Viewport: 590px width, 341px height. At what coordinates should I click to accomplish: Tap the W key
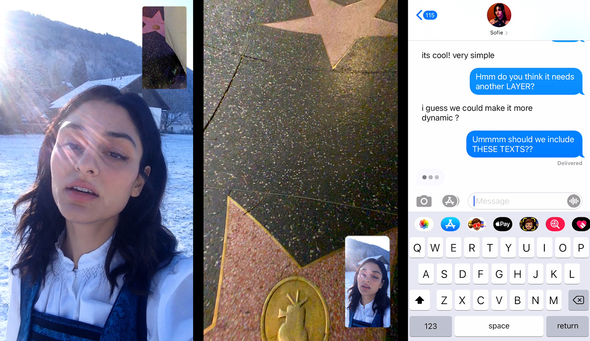(x=435, y=248)
